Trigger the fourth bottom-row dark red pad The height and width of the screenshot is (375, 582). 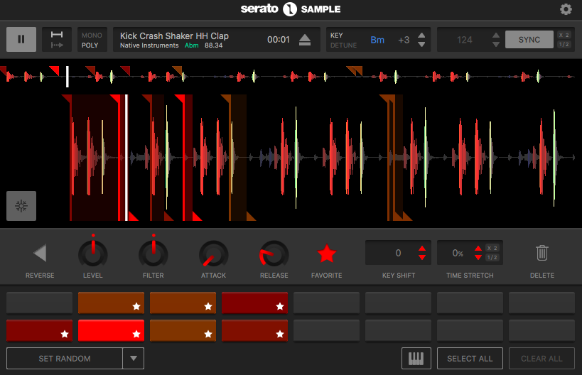coord(254,330)
